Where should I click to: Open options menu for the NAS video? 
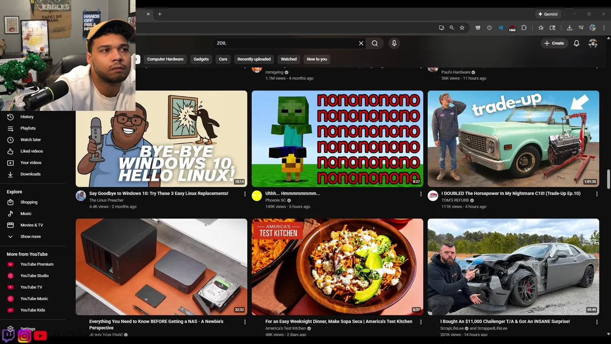(x=245, y=322)
